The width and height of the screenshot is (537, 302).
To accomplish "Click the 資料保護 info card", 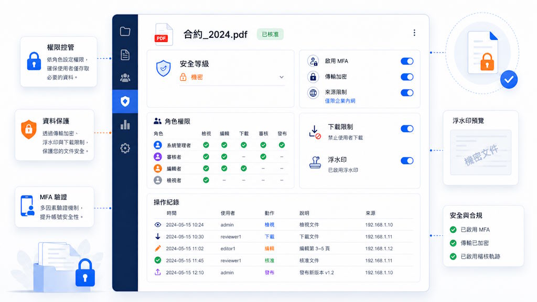I will tap(55, 135).
